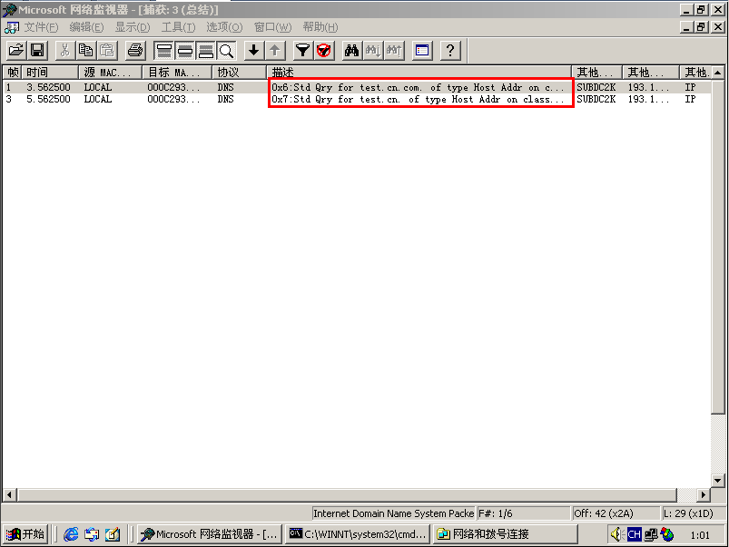The width and height of the screenshot is (729, 547).
Task: Click the Copy toolbar icon
Action: (x=86, y=51)
